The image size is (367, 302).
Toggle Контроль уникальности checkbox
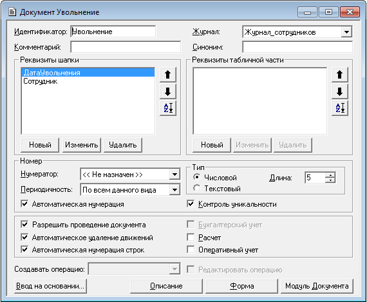point(191,204)
